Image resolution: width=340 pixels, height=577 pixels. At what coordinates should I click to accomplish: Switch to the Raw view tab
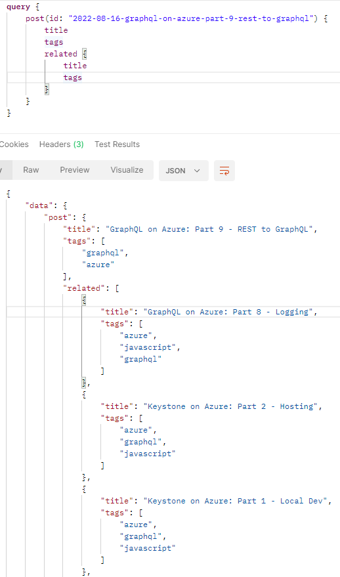tap(31, 170)
